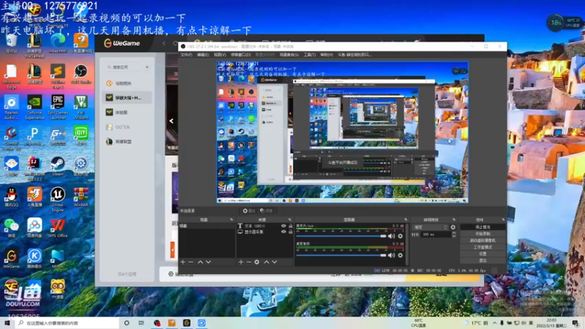
Task: Open OBS settings from controls panel
Action: pyautogui.click(x=483, y=254)
